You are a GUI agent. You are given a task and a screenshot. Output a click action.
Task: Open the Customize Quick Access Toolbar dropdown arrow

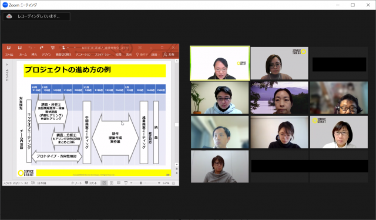pyautogui.click(x=75, y=48)
